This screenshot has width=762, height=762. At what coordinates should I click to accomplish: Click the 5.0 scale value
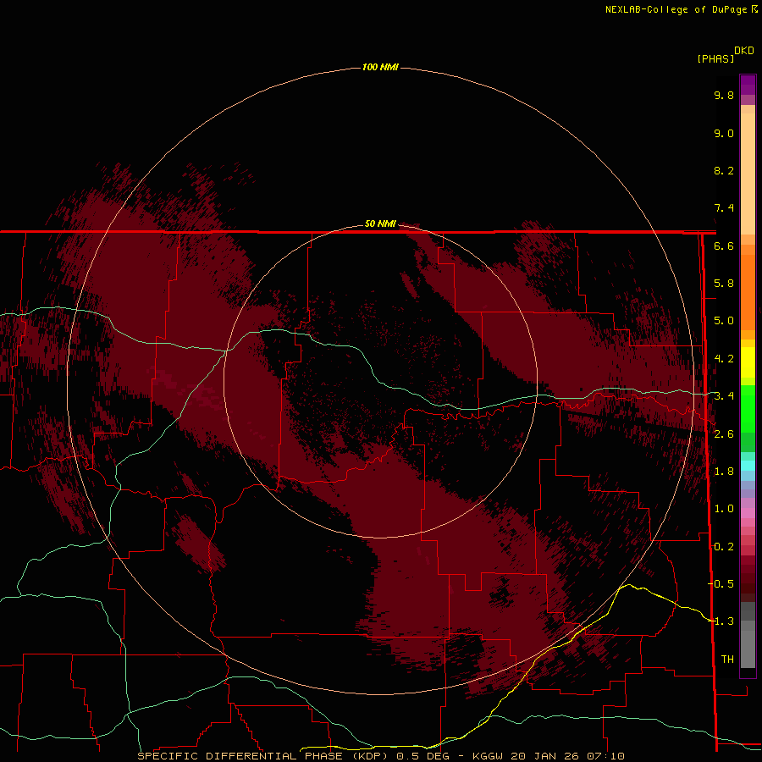[724, 321]
